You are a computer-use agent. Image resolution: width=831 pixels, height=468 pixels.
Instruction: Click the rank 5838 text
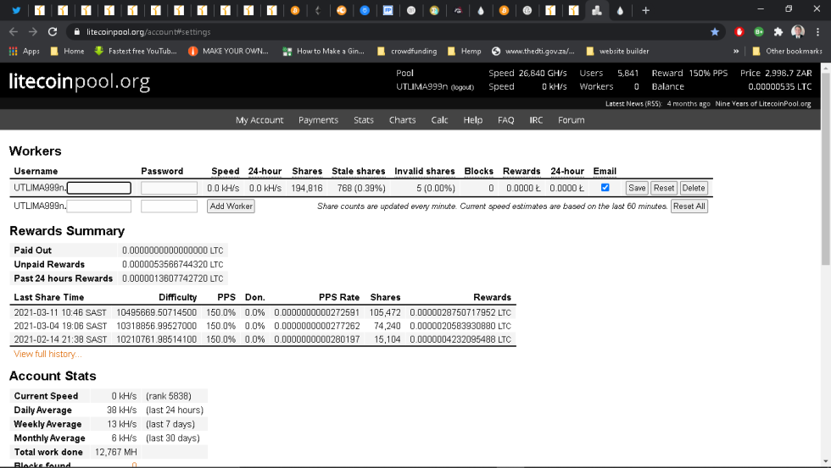point(169,396)
